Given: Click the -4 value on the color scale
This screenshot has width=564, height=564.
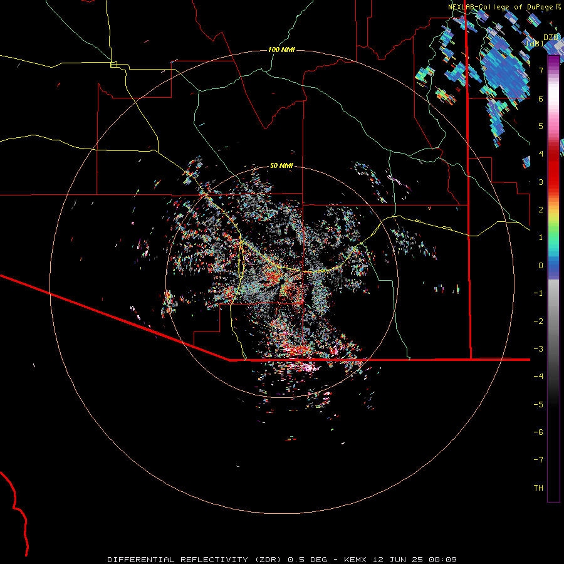Looking at the screenshot, I should (x=538, y=377).
